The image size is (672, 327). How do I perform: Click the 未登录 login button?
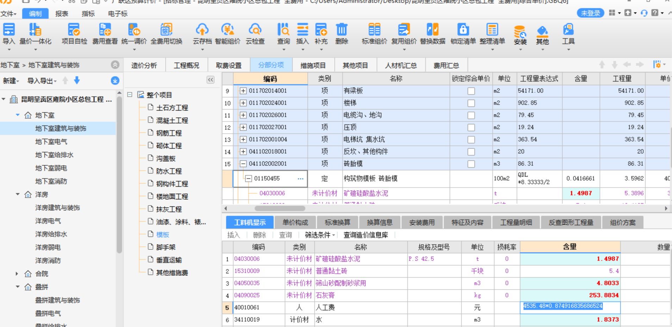pyautogui.click(x=590, y=13)
